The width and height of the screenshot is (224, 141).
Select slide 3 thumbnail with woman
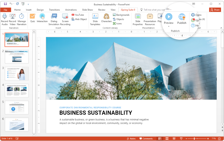point(17,73)
